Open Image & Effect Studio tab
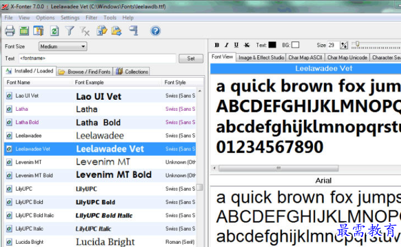 [261, 58]
